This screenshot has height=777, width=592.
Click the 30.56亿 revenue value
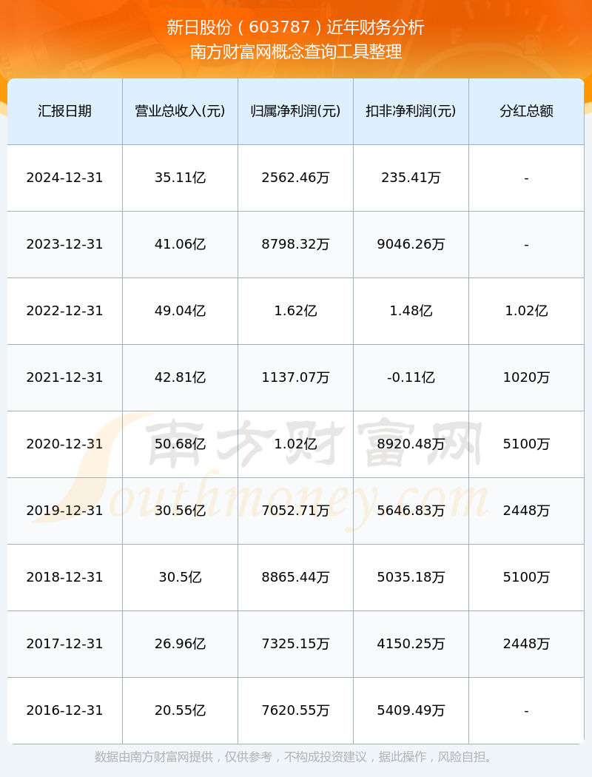[x=181, y=511]
